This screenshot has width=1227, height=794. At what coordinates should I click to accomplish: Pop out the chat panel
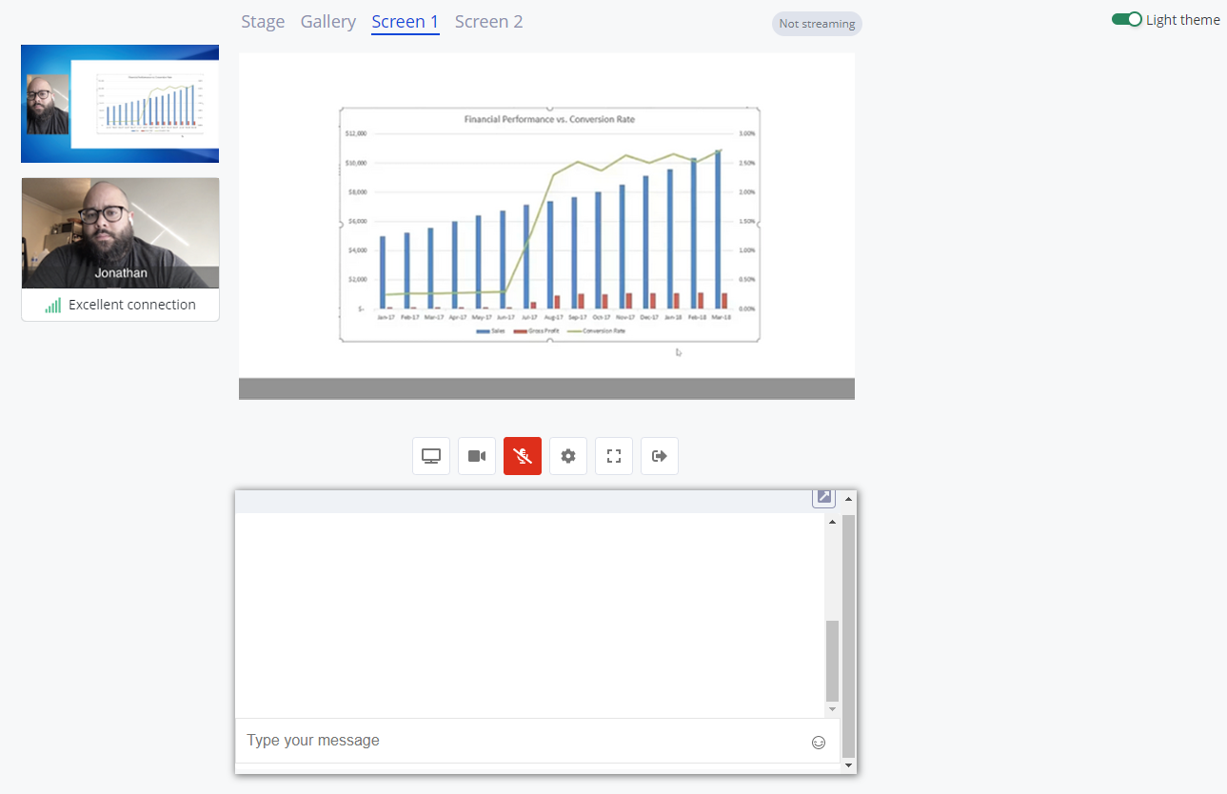point(822,496)
